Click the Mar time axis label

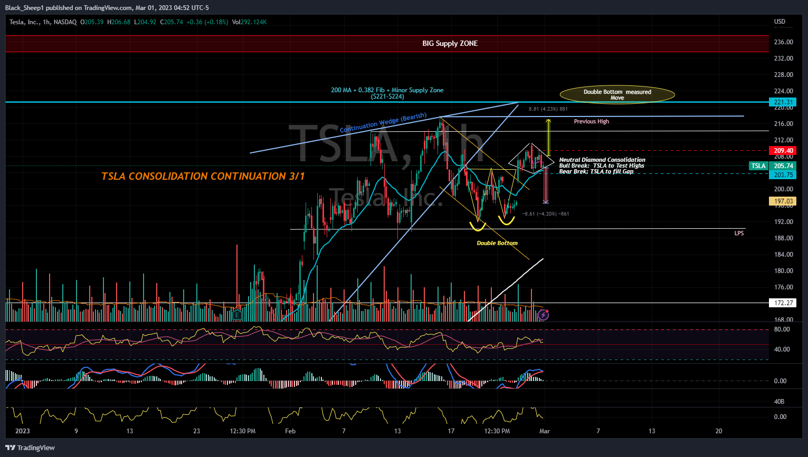click(545, 431)
